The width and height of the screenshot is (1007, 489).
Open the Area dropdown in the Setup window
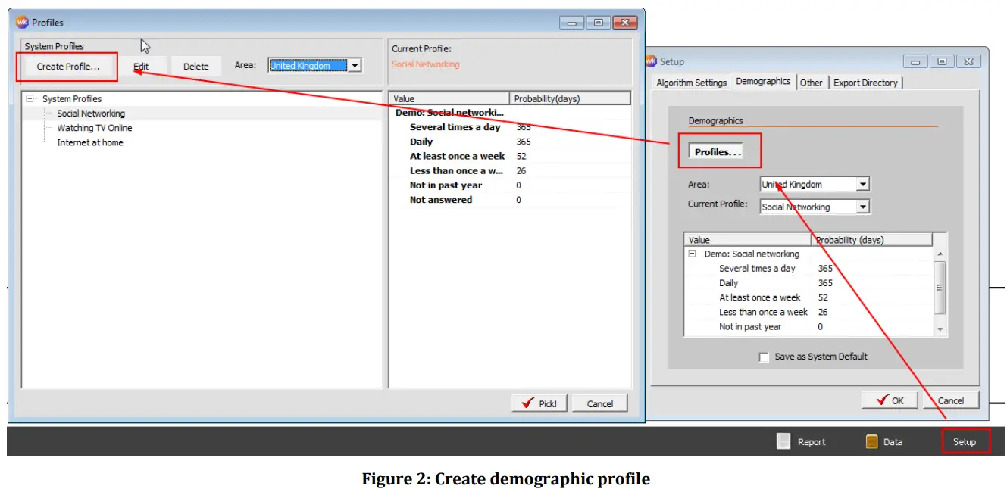864,183
